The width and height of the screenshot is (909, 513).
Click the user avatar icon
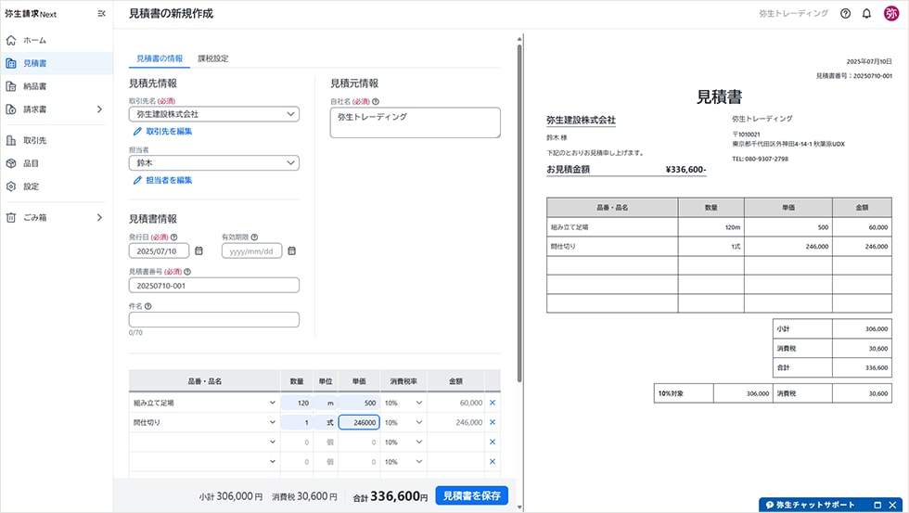pyautogui.click(x=890, y=14)
